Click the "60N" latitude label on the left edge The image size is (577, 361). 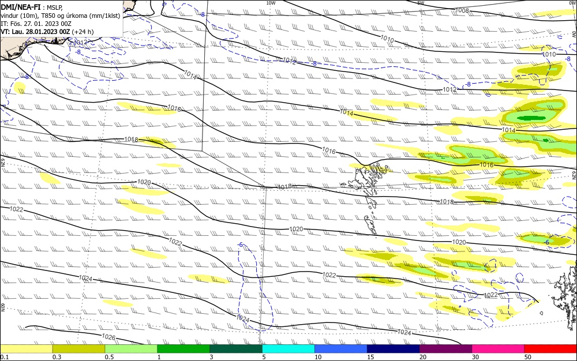[x=2, y=307]
